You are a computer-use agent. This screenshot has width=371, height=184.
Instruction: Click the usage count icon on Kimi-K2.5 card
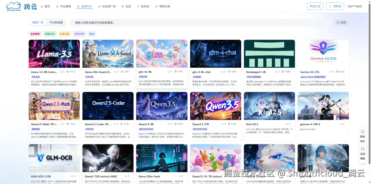[287, 124]
